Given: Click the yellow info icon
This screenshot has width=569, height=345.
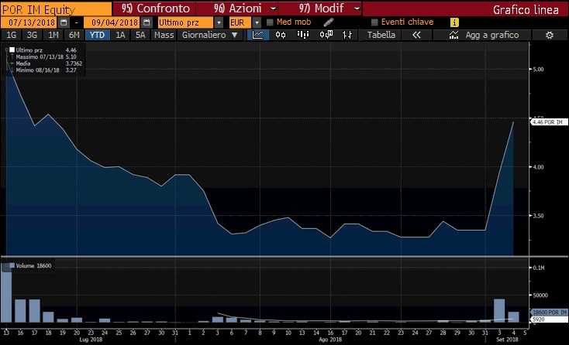Looking at the screenshot, I should pyautogui.click(x=454, y=22).
